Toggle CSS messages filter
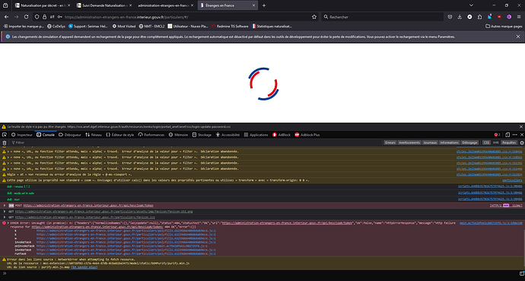 point(486,142)
